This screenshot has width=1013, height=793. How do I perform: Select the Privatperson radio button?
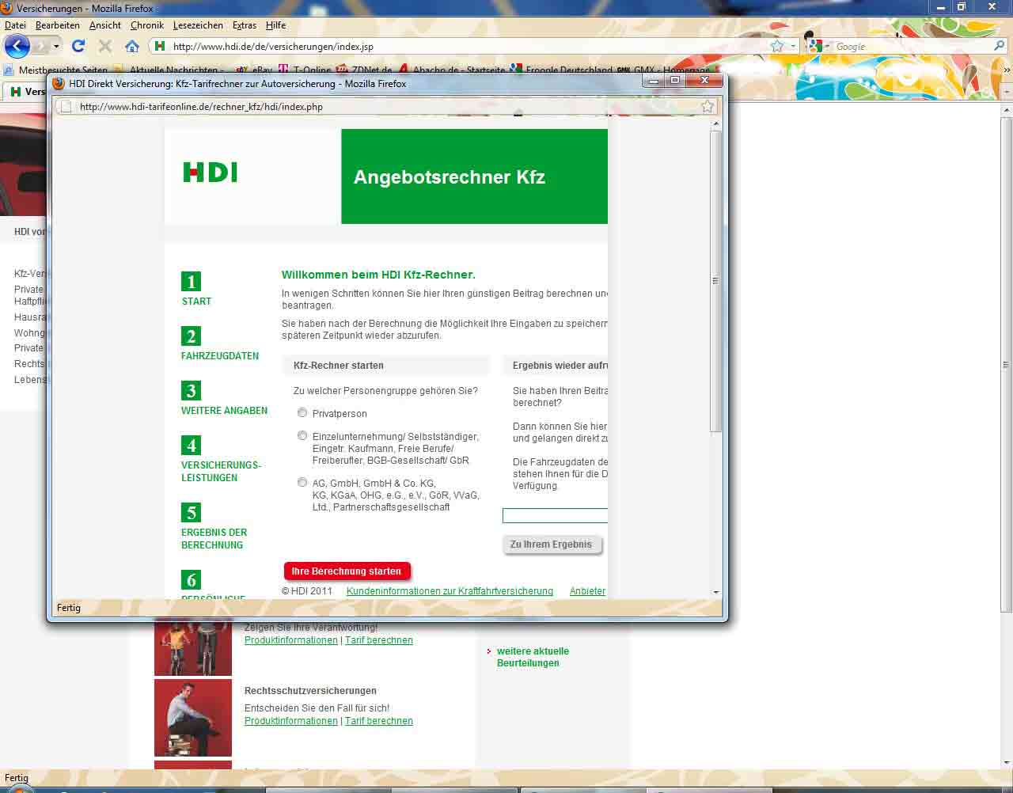[x=302, y=412]
